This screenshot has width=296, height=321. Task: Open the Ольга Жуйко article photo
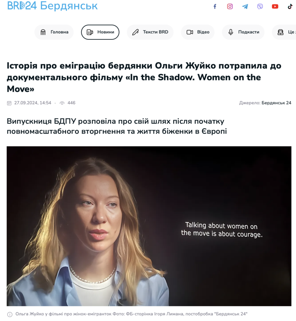[x=149, y=226]
